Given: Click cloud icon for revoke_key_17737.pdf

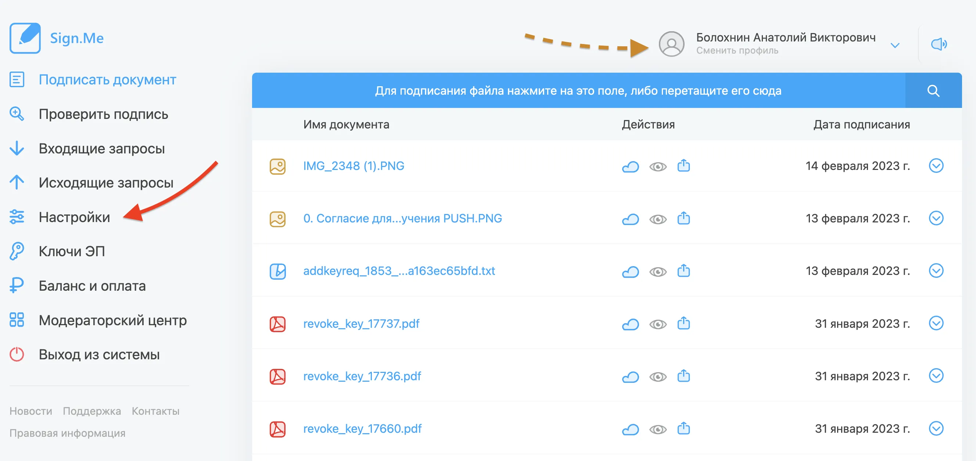Looking at the screenshot, I should pyautogui.click(x=631, y=324).
